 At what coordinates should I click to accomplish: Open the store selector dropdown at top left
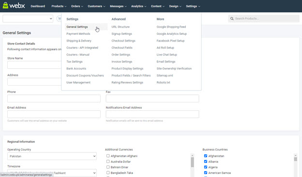click(x=28, y=19)
